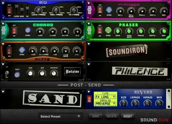Image resolution: width=172 pixels, height=124 pixels.
Task: Click the EQ Low Freq knob
Action: pyautogui.click(x=38, y=10)
